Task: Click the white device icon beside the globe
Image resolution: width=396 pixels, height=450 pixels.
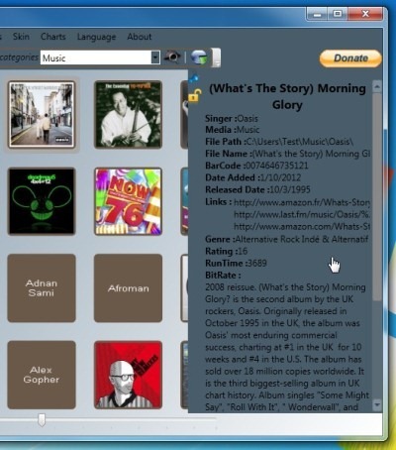Action: click(x=216, y=57)
